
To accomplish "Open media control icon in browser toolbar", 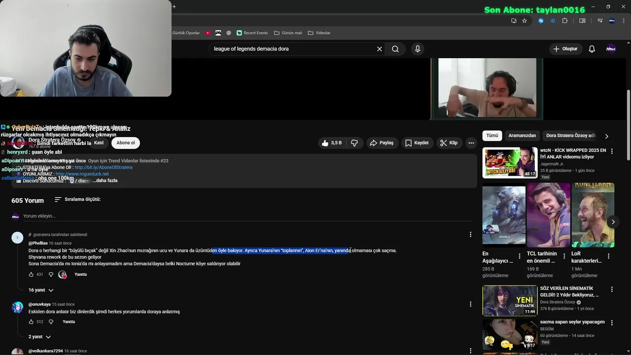I will (600, 21).
